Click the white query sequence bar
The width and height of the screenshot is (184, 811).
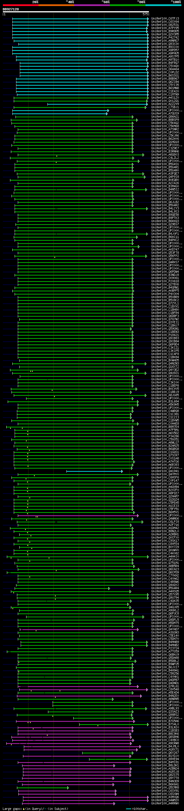pyautogui.click(x=76, y=12)
